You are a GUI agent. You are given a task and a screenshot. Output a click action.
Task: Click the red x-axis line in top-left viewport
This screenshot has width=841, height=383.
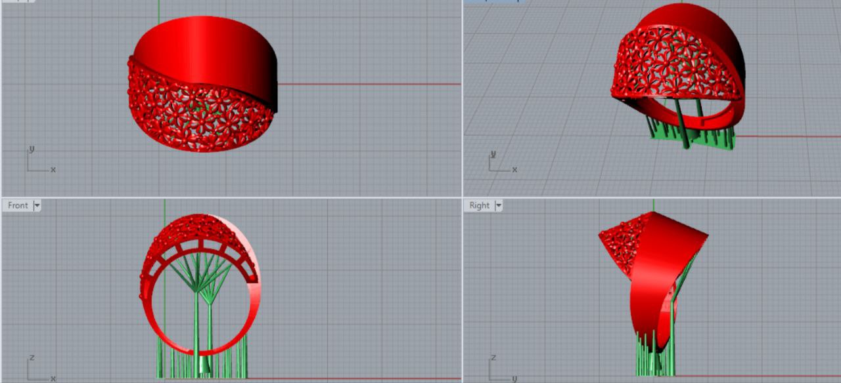pos(368,84)
